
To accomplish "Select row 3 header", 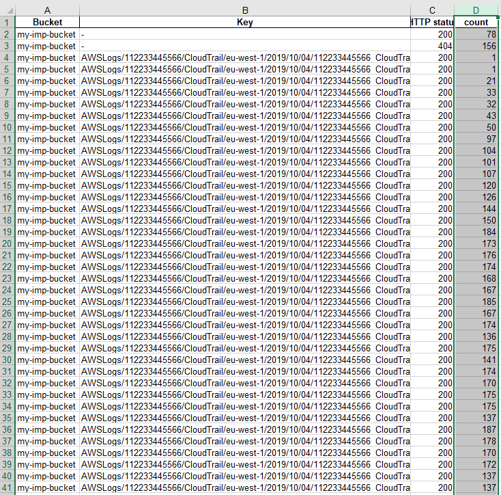I will (x=7, y=46).
